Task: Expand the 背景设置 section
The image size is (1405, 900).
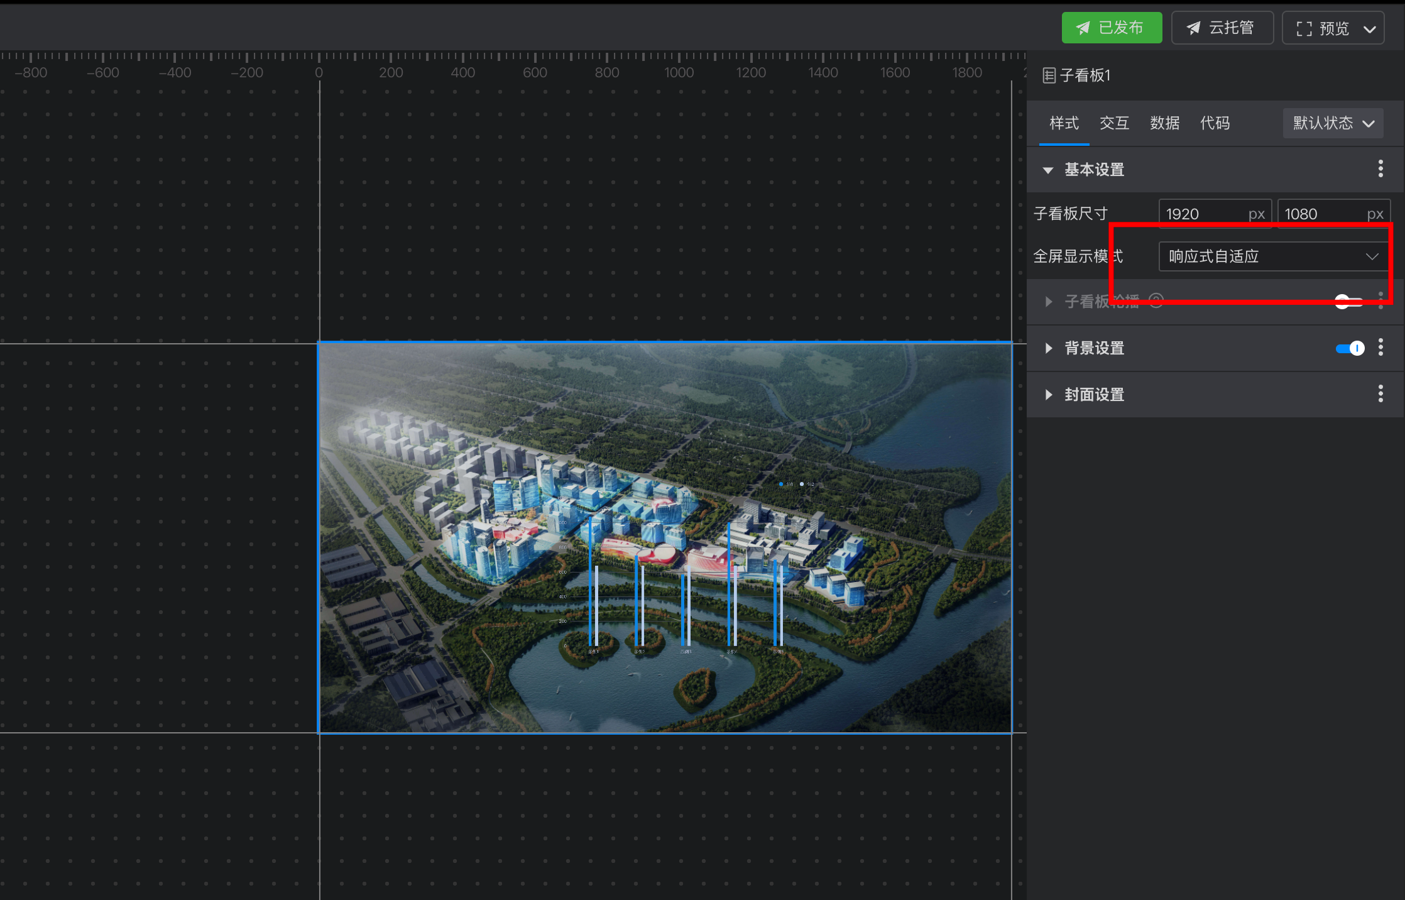Action: point(1048,348)
